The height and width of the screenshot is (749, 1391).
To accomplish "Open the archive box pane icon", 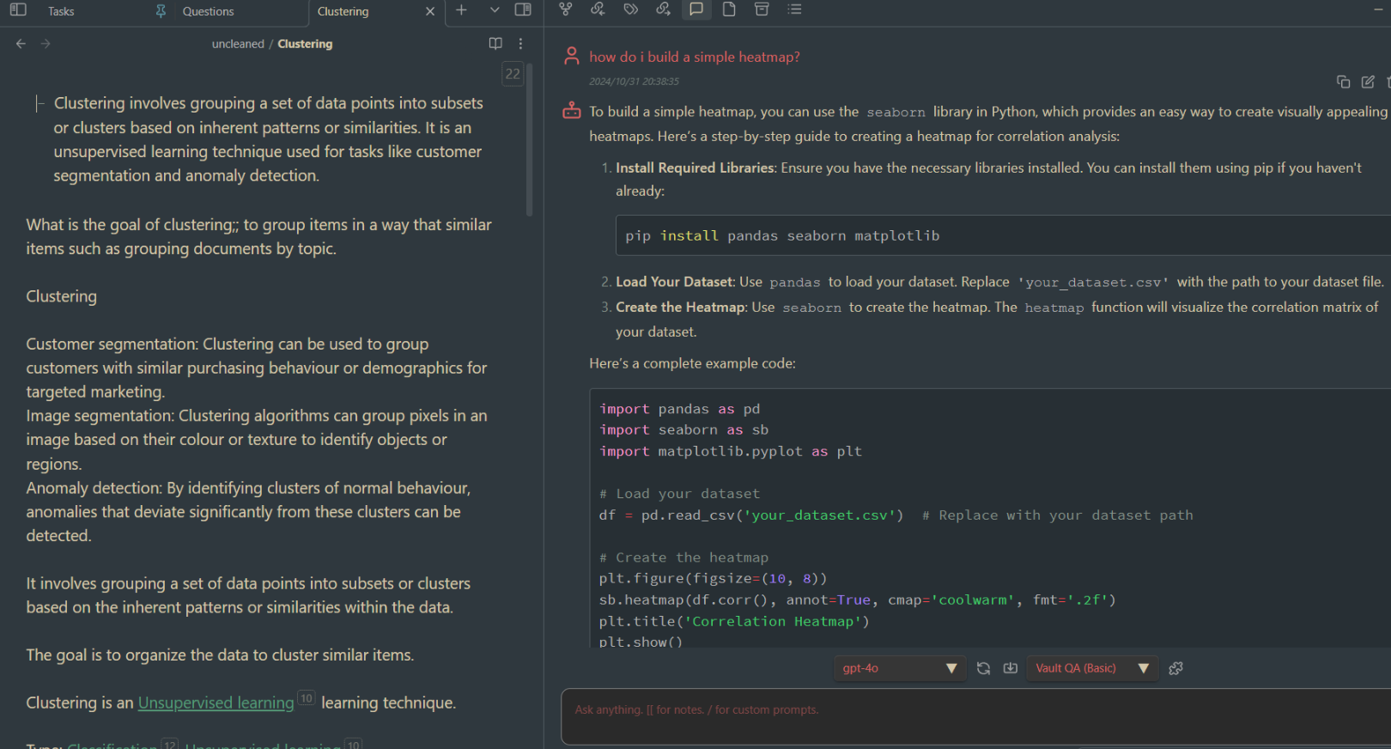I will [762, 9].
